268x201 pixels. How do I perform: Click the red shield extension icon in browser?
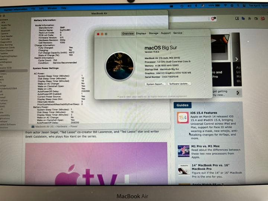click(213, 19)
